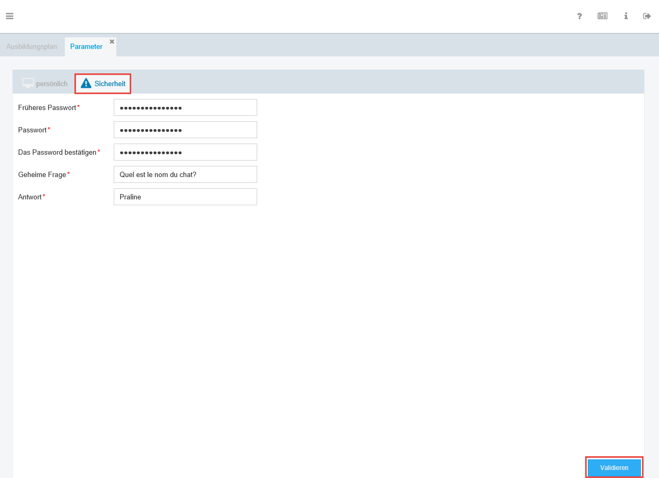
Task: Click the question mark help icon
Action: (579, 16)
